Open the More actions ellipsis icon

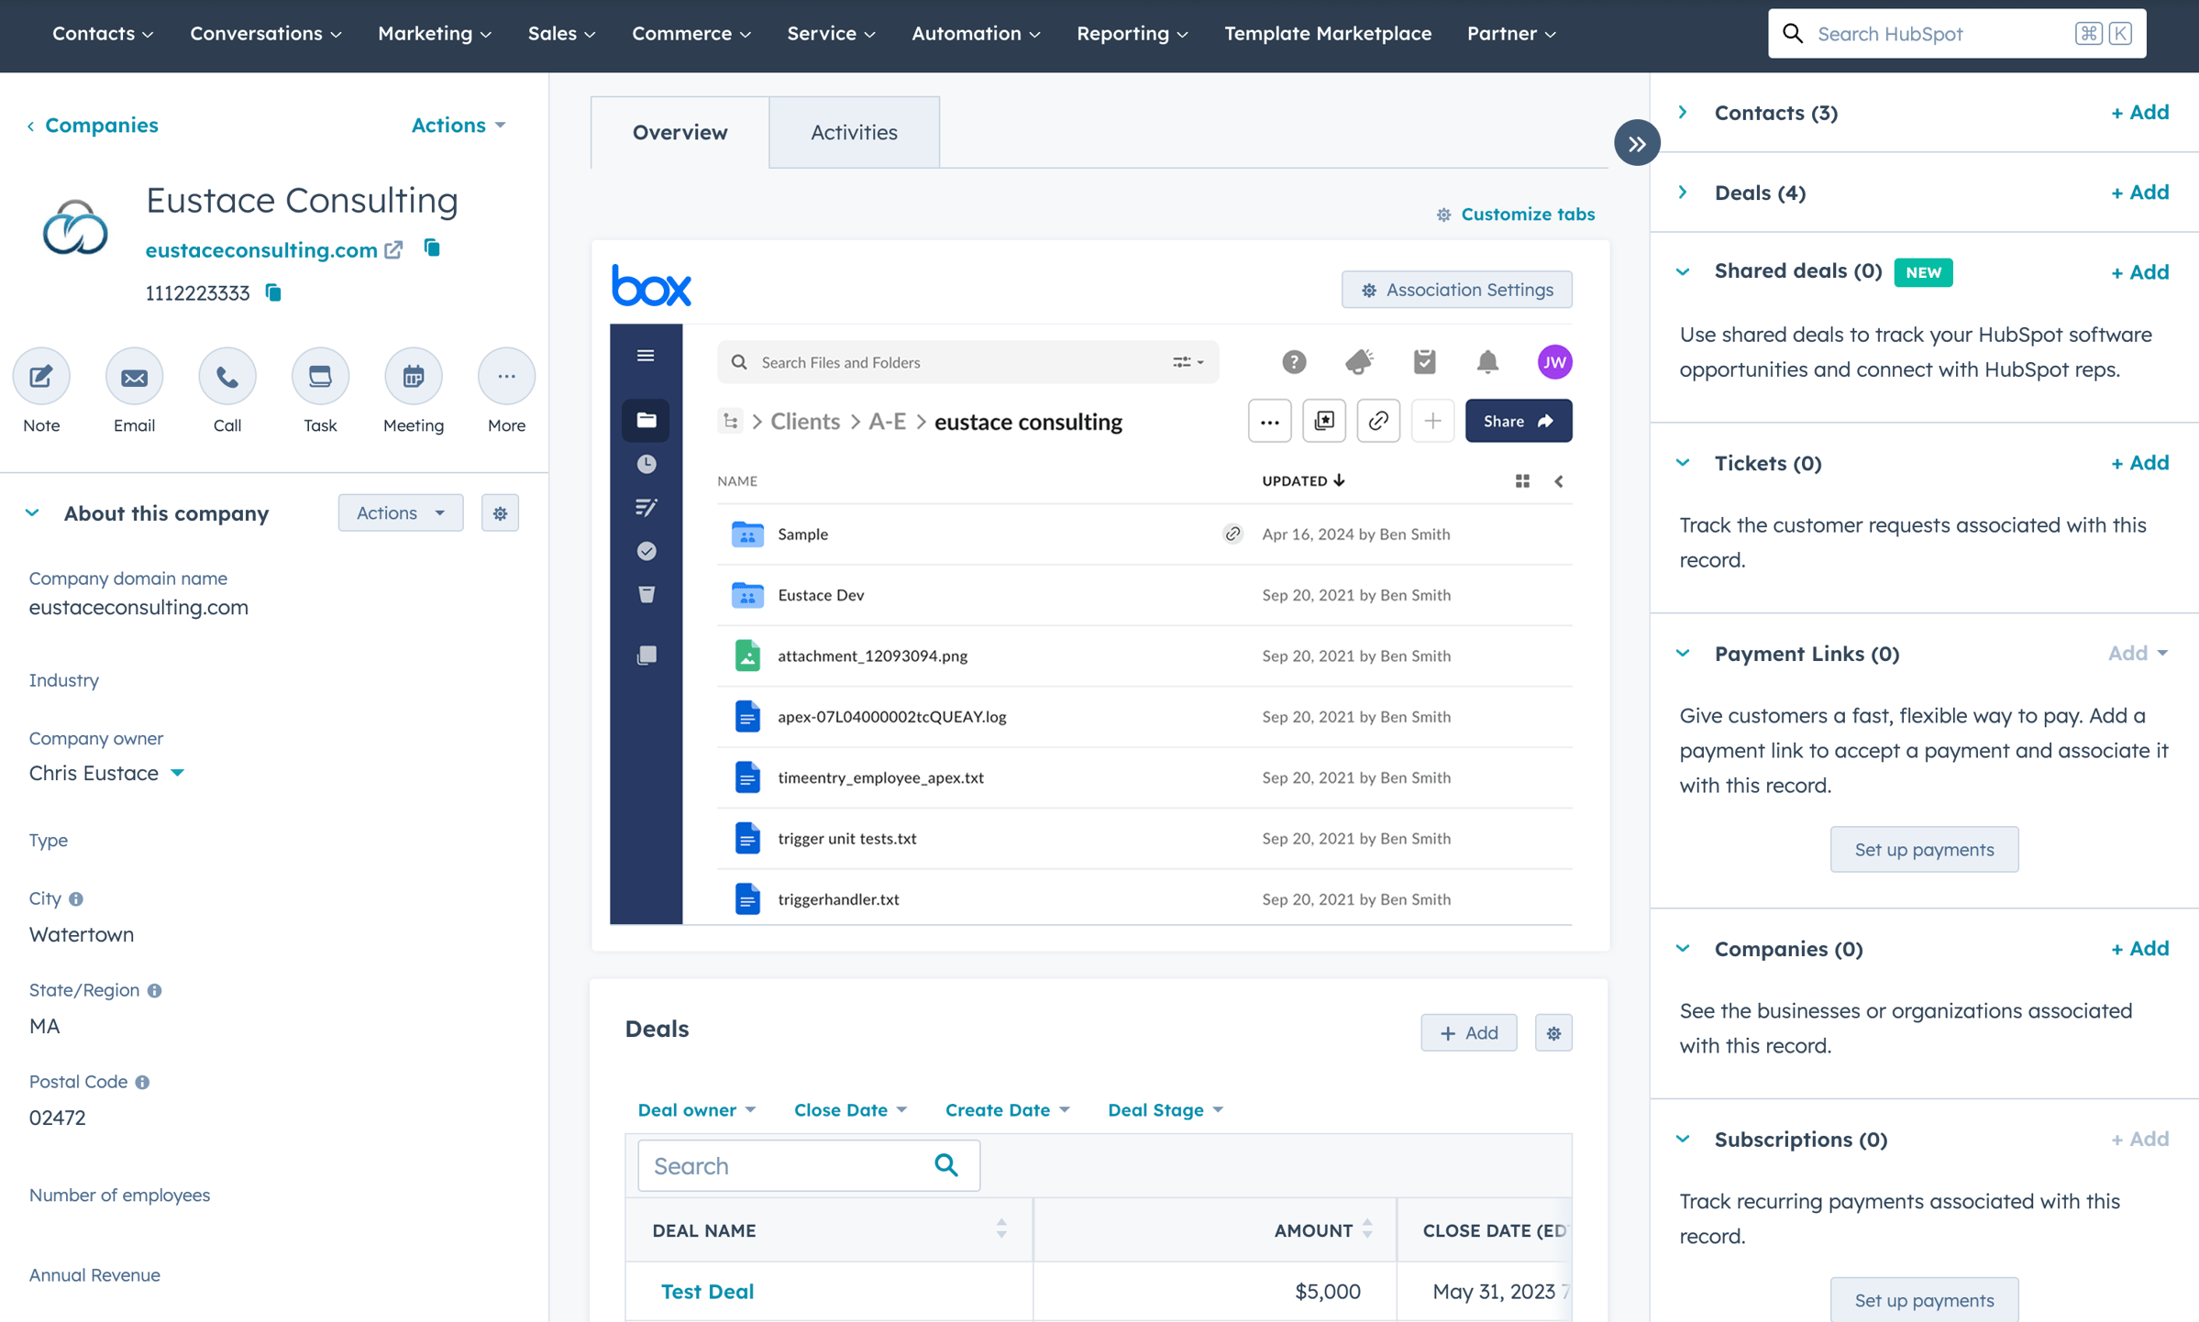pyautogui.click(x=506, y=376)
